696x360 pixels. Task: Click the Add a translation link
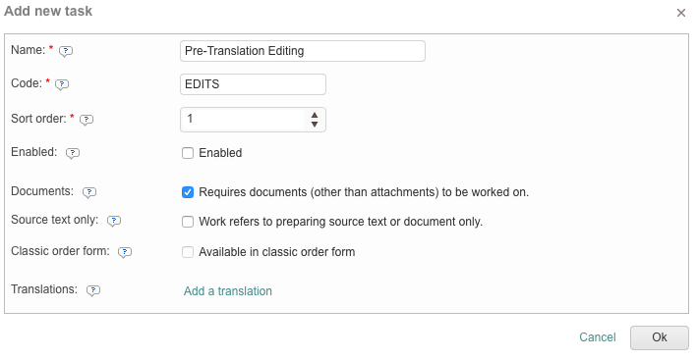click(228, 291)
